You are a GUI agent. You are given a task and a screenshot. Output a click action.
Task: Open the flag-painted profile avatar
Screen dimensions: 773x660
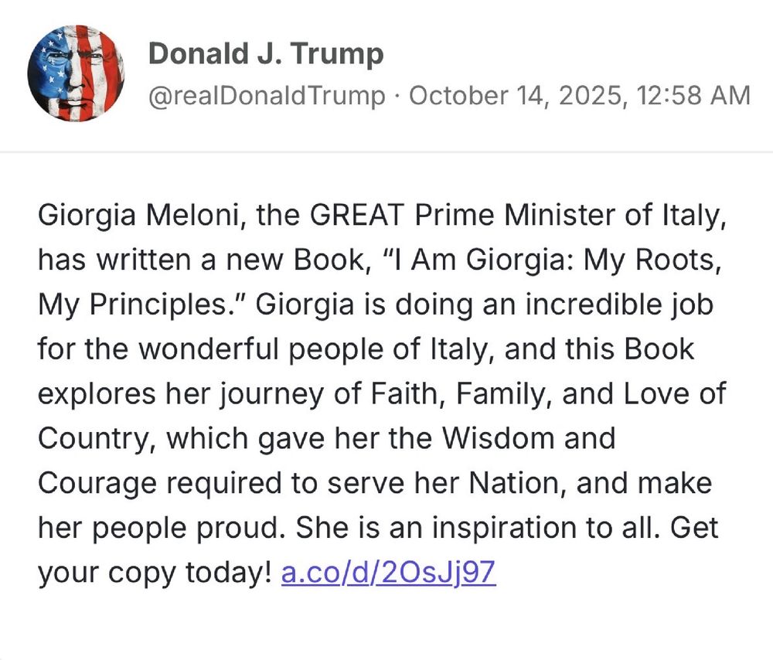(x=76, y=73)
